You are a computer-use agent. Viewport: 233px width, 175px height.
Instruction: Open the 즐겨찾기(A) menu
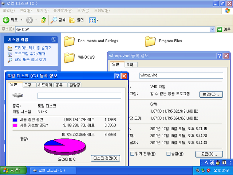coord(63,11)
